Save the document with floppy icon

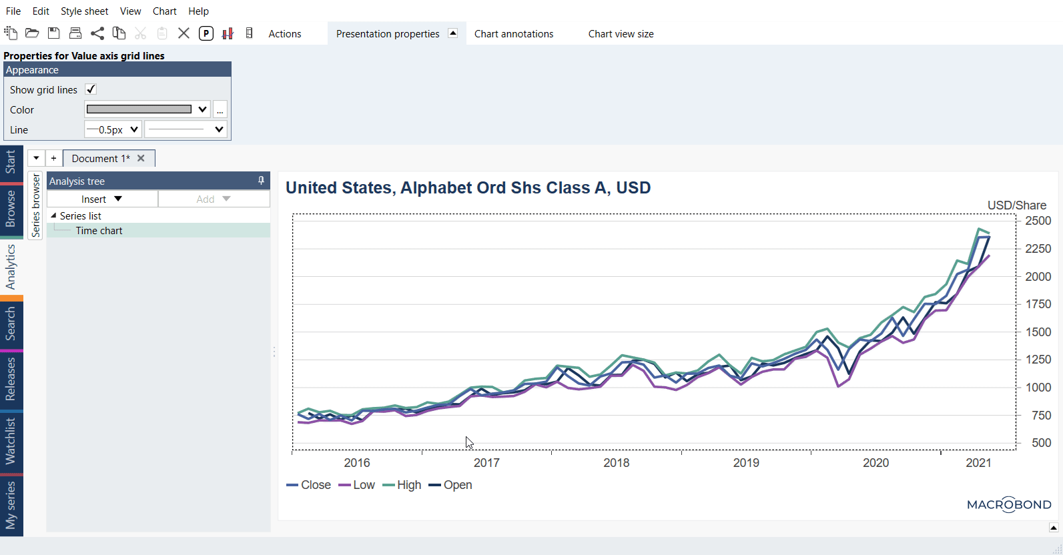(x=54, y=33)
